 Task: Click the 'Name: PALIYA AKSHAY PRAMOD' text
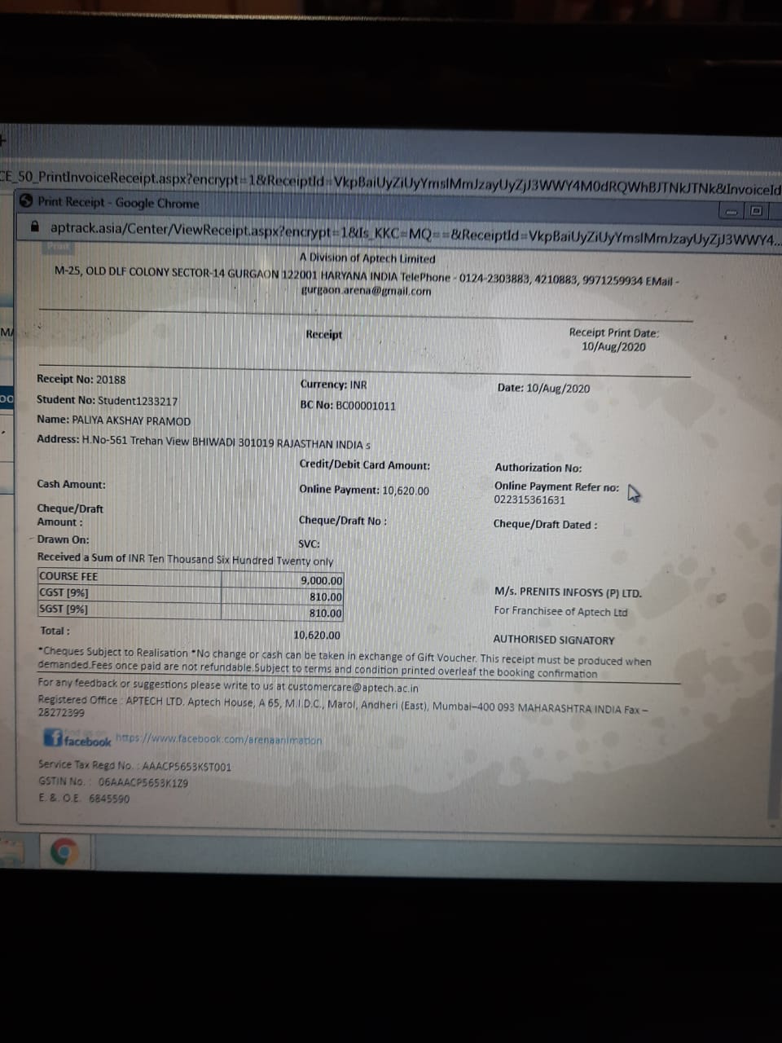click(113, 420)
